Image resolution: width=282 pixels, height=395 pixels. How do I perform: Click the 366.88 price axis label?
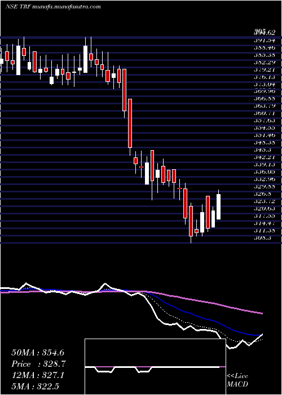[x=265, y=99]
